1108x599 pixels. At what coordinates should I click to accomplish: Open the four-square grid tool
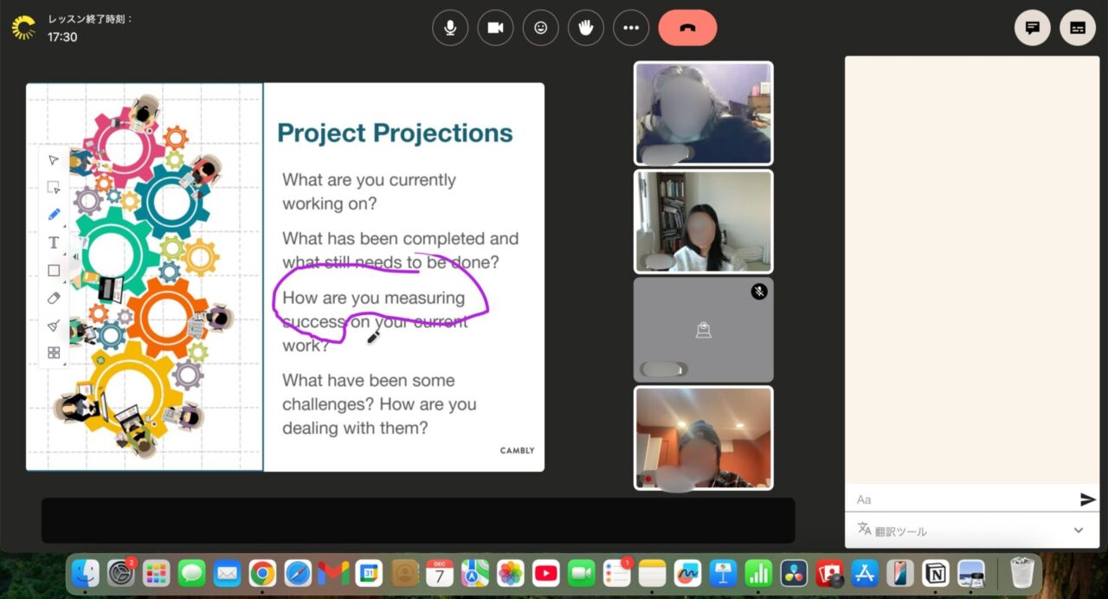pos(54,352)
